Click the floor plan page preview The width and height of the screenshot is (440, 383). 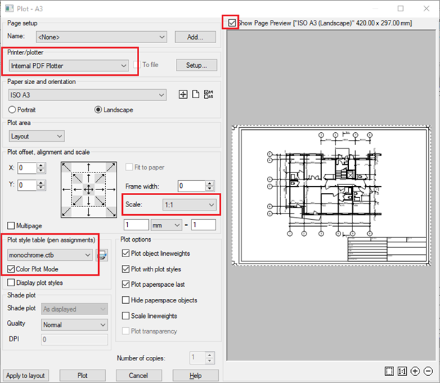click(331, 195)
